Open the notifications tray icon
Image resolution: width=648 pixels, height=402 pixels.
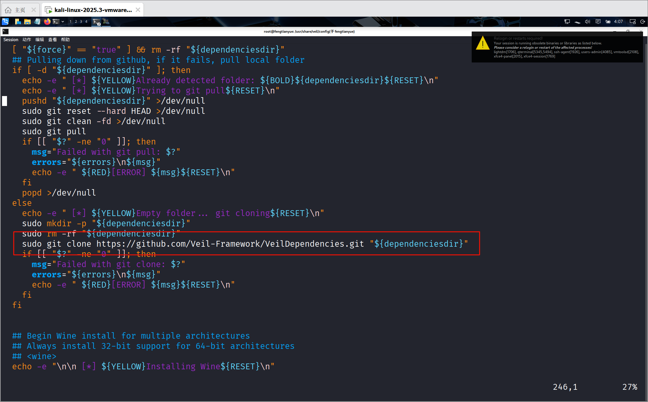pyautogui.click(x=598, y=22)
